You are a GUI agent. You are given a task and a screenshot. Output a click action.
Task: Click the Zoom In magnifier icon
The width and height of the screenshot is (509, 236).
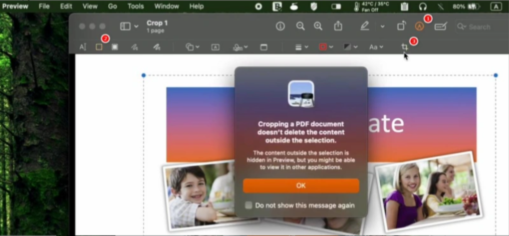click(x=318, y=26)
